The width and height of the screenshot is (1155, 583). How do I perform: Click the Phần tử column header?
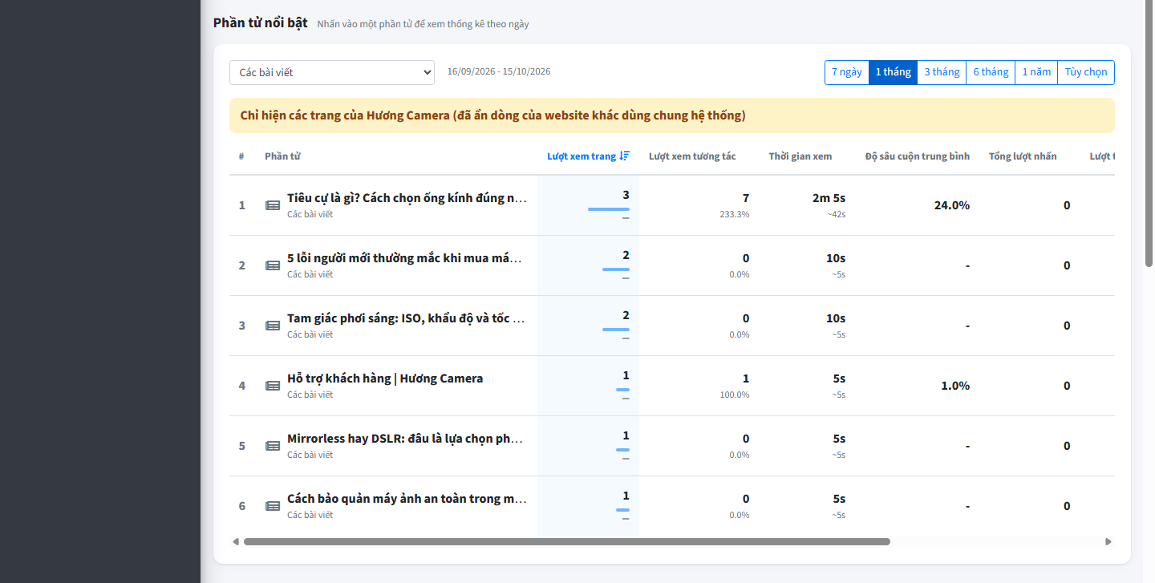[x=282, y=156]
